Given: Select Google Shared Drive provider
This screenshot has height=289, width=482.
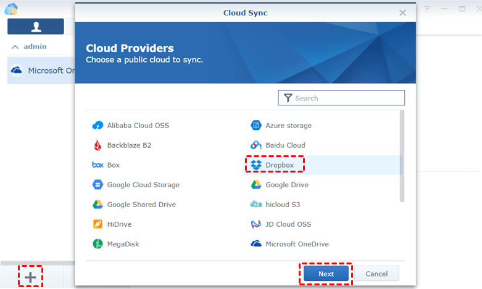Looking at the screenshot, I should (141, 205).
